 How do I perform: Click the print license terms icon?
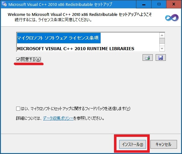click(148, 58)
